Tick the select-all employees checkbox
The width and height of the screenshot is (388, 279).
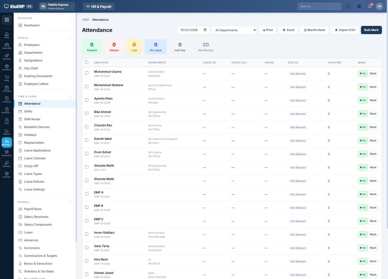click(x=87, y=62)
